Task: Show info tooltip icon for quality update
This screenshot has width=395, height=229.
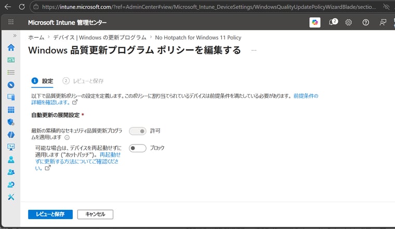Action: [x=67, y=137]
